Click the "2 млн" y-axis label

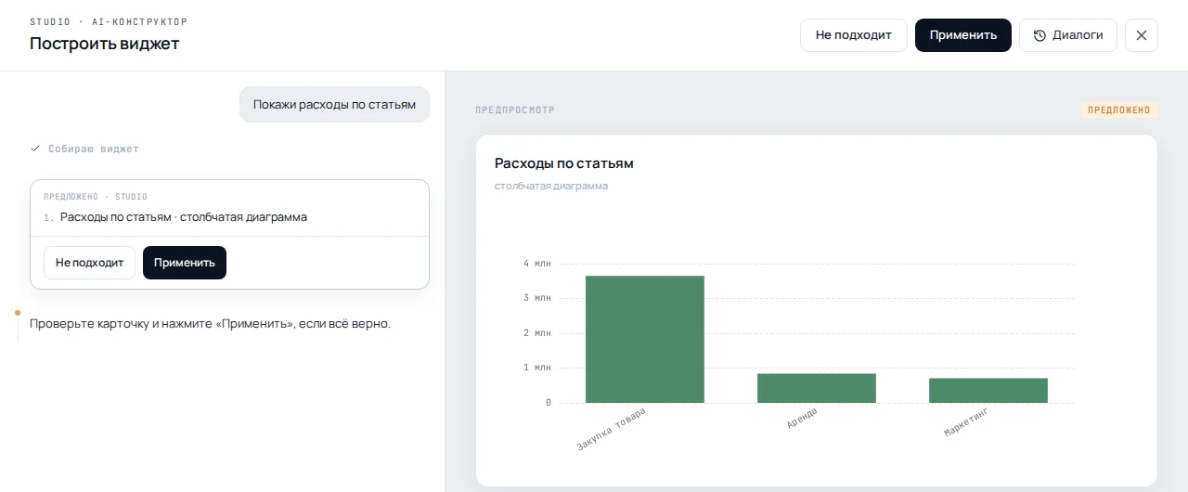point(537,333)
